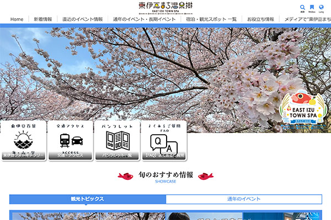Open the メディアで"東伊豆まち menu item
This screenshot has width=331, height=220.
tap(307, 19)
